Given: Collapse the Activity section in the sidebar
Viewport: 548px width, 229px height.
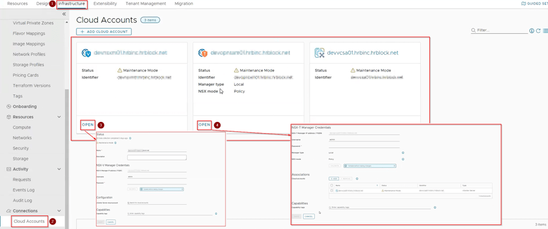Looking at the screenshot, I should point(59,169).
